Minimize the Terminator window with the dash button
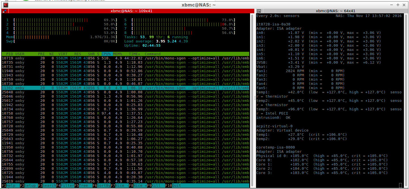 pyautogui.click(x=392, y=5)
